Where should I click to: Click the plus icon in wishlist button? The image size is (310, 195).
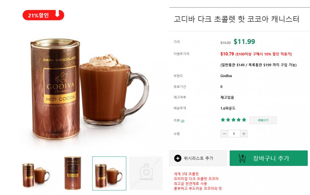click(178, 158)
